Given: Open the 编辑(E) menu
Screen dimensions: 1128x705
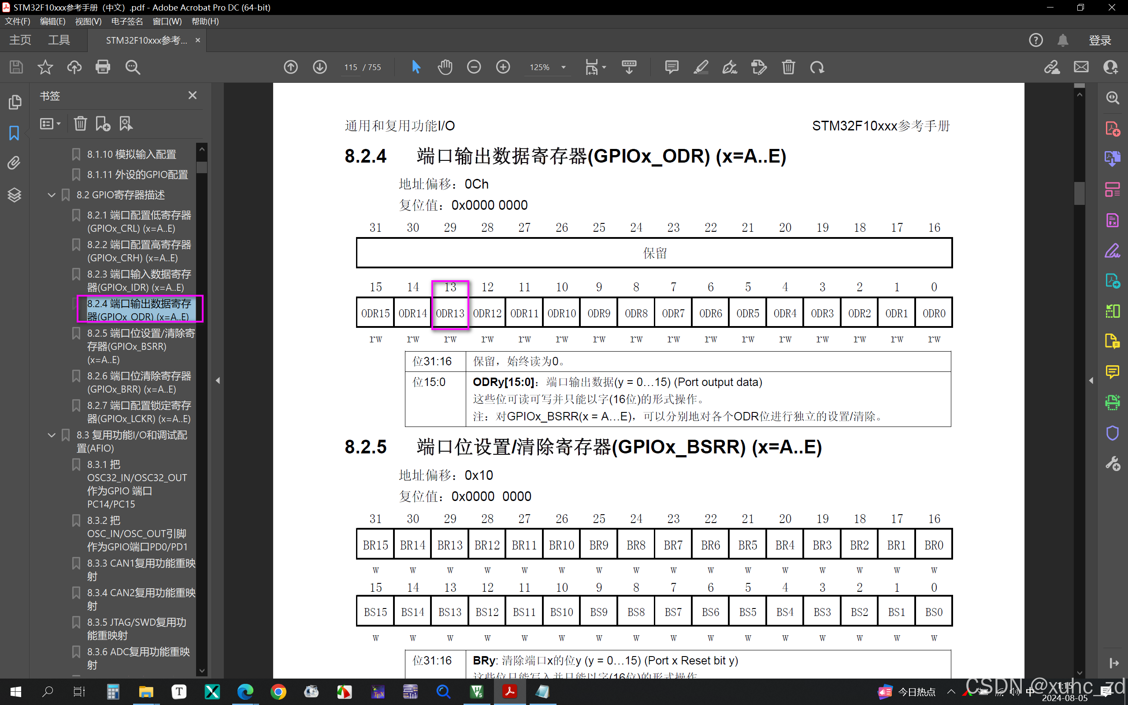Looking at the screenshot, I should [53, 22].
